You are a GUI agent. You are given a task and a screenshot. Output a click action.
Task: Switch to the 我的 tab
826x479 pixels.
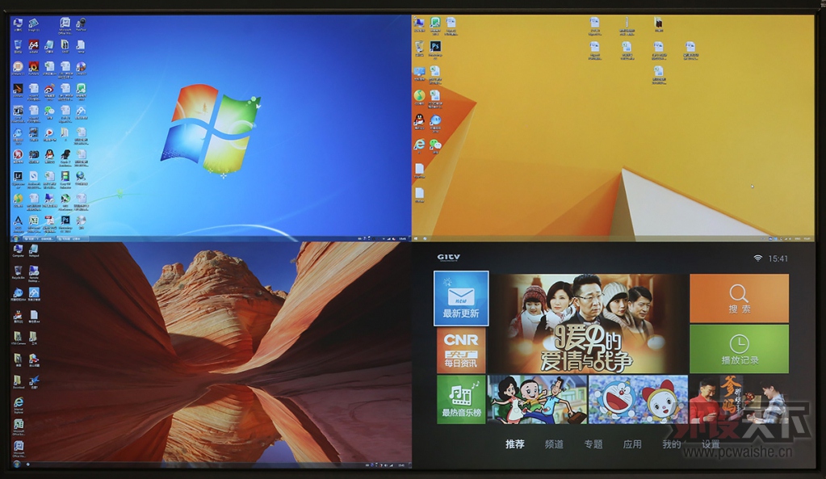pos(671,444)
